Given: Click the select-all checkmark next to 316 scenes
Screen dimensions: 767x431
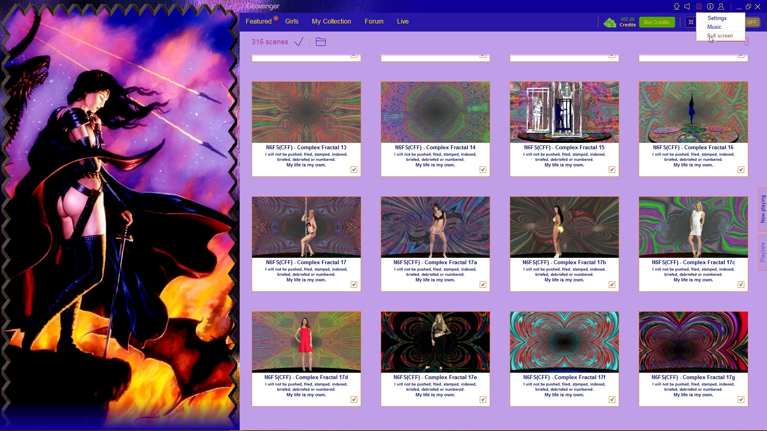Looking at the screenshot, I should pyautogui.click(x=299, y=42).
